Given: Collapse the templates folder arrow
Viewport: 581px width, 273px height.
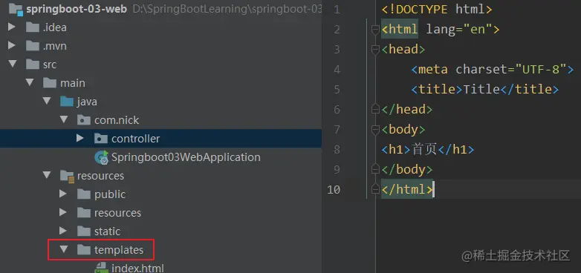Looking at the screenshot, I should click(64, 250).
